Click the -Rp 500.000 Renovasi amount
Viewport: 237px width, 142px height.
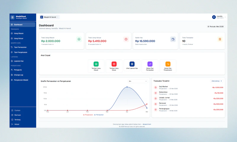[218, 104]
